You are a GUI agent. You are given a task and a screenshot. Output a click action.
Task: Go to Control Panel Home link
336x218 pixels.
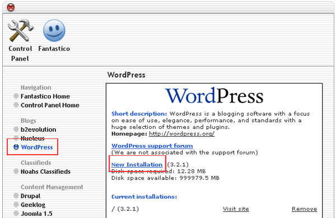50,105
